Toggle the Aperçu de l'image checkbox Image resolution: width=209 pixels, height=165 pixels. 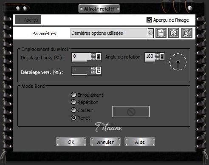pos(149,20)
